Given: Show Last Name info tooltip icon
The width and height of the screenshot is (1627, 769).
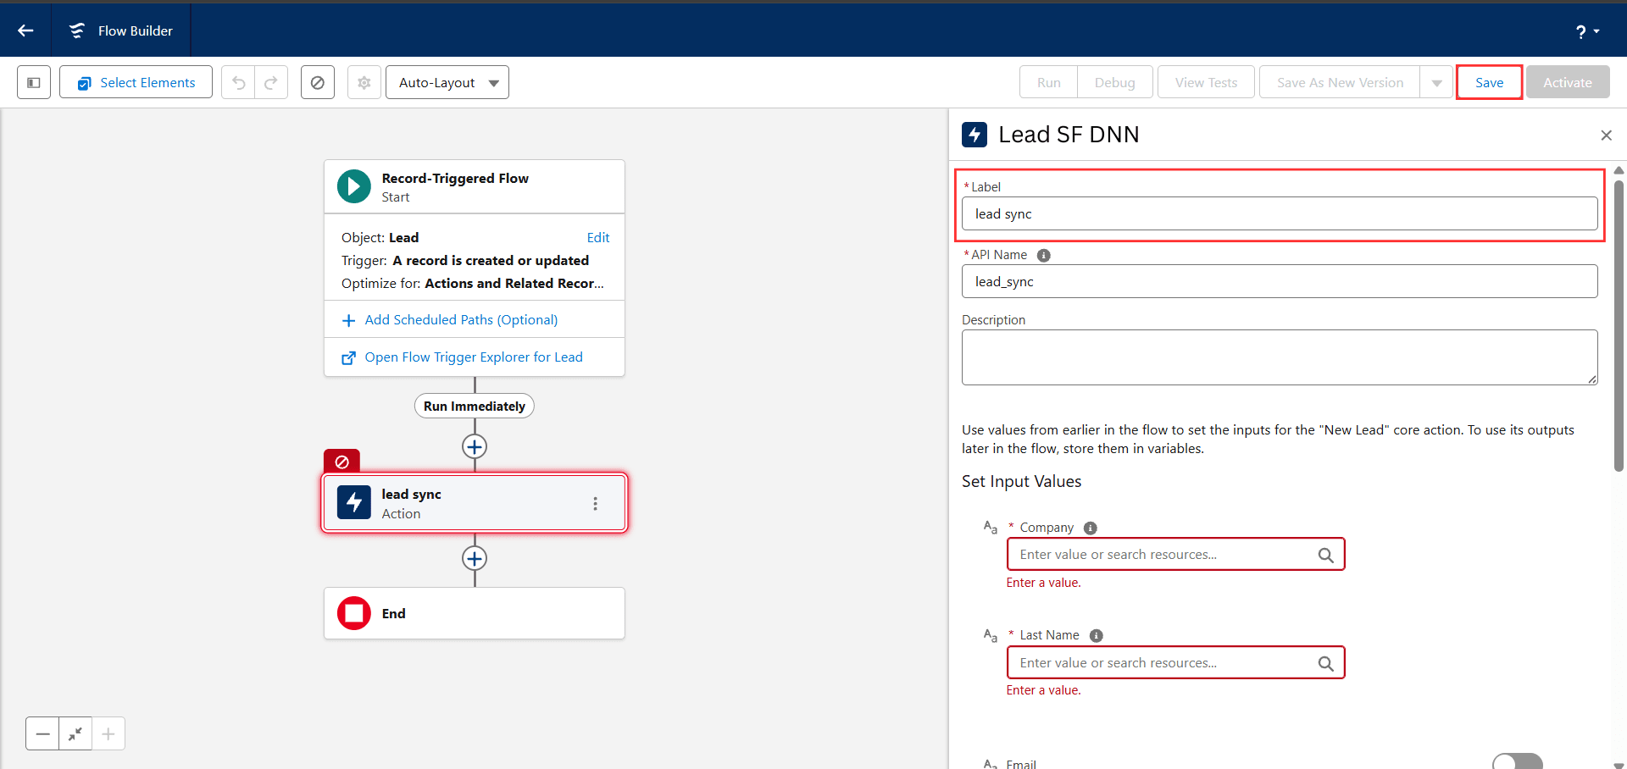Looking at the screenshot, I should click(1096, 635).
